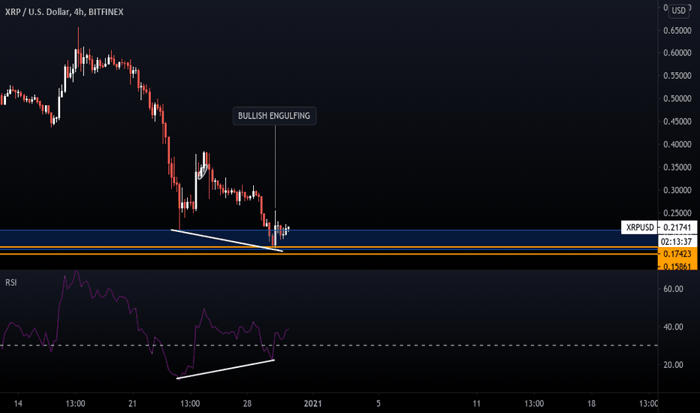Click the 5 date label on time axis
The height and width of the screenshot is (413, 700).
coord(379,404)
